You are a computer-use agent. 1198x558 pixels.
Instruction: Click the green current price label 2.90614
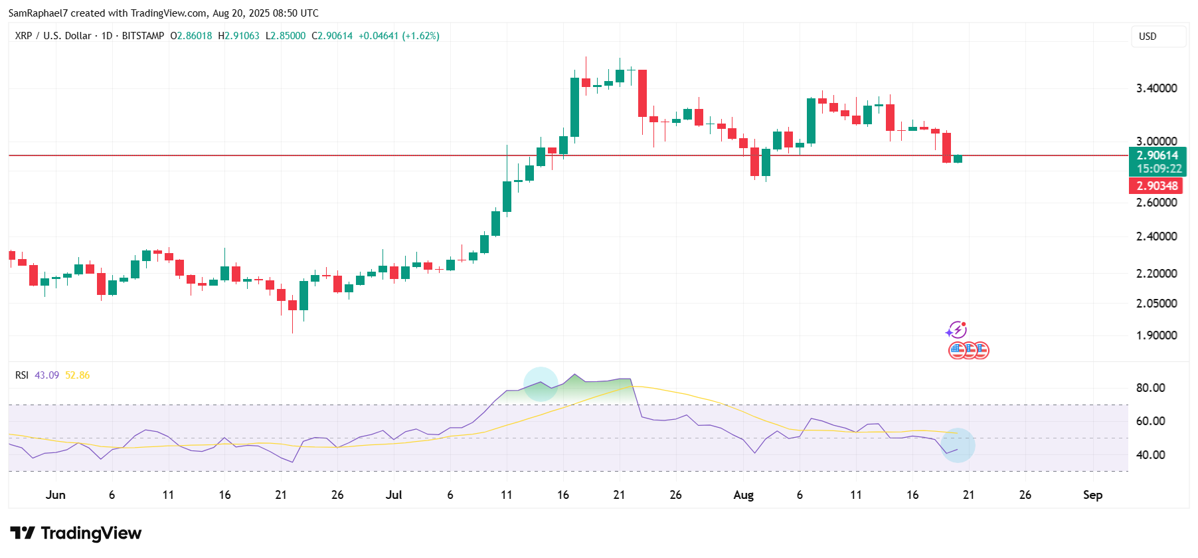(x=1157, y=161)
